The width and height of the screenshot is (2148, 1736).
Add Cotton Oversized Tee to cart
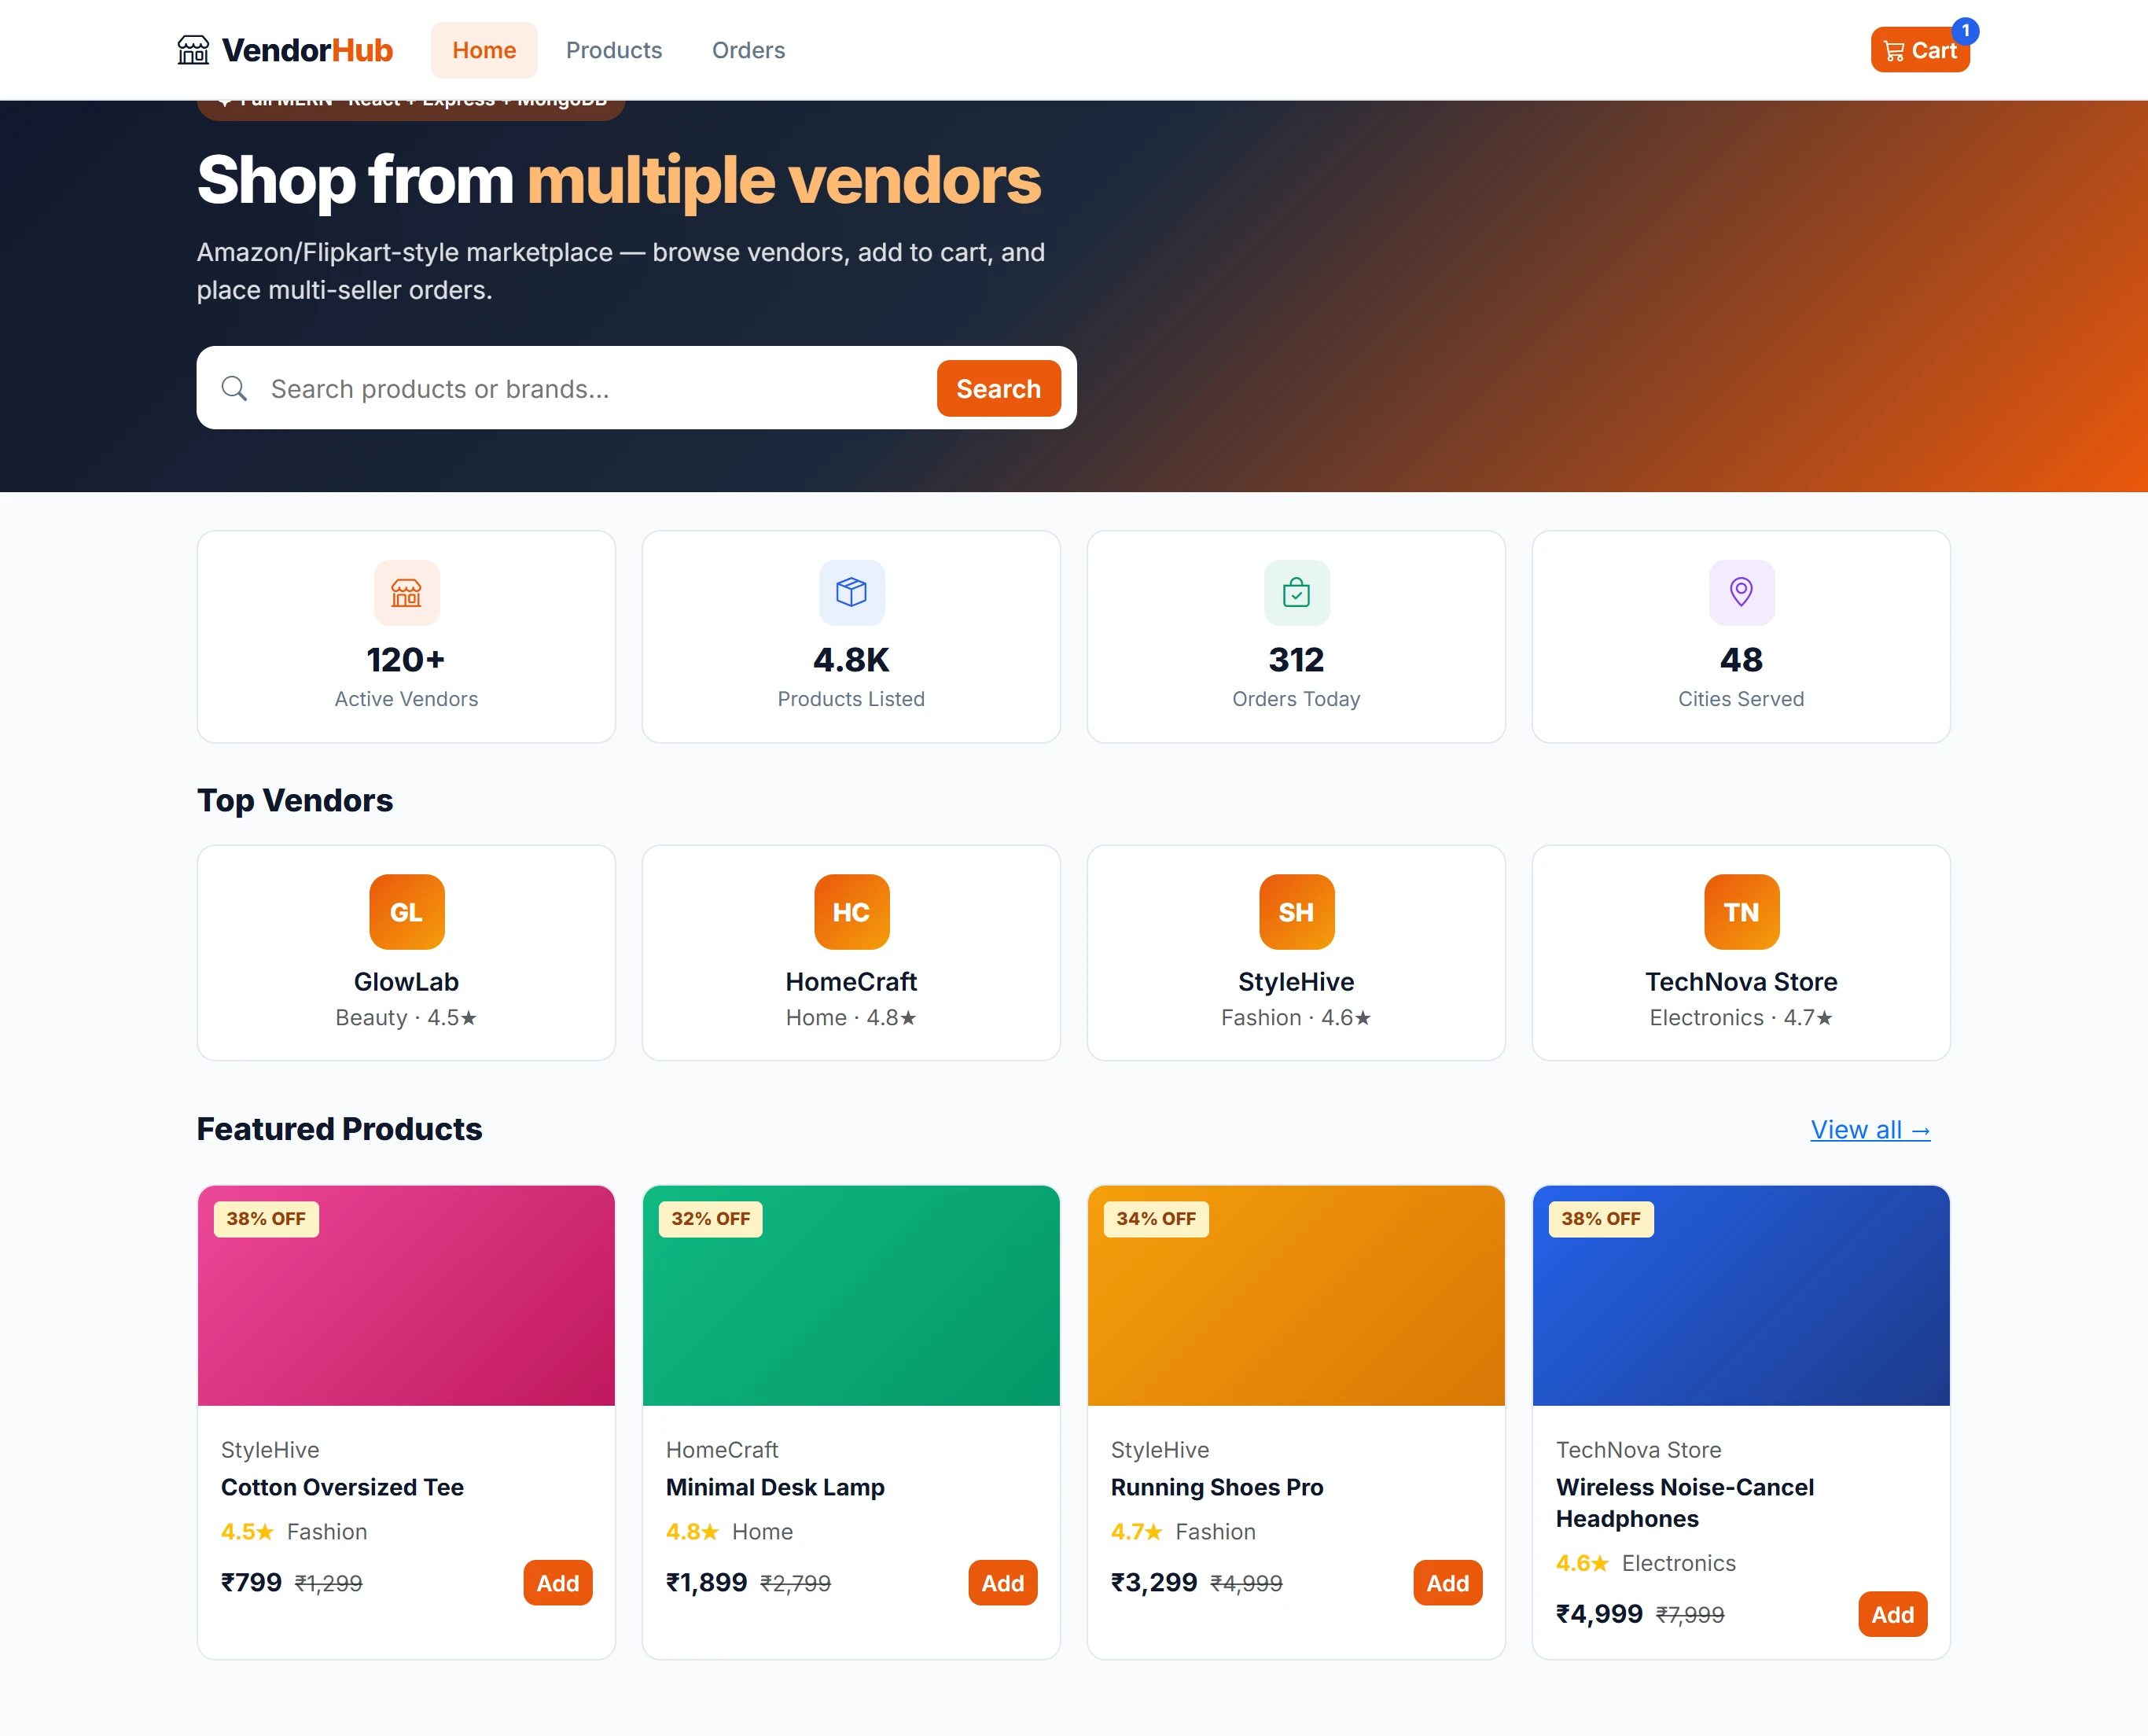(558, 1583)
